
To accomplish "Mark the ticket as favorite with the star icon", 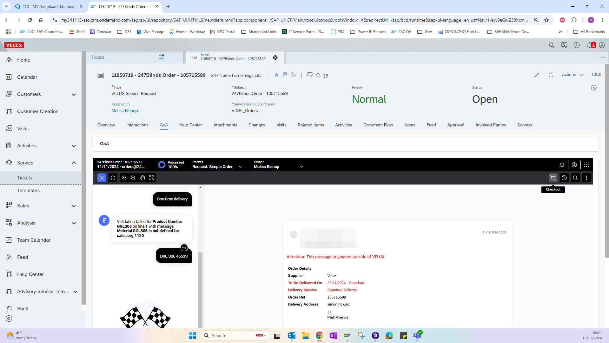I will 276,75.
